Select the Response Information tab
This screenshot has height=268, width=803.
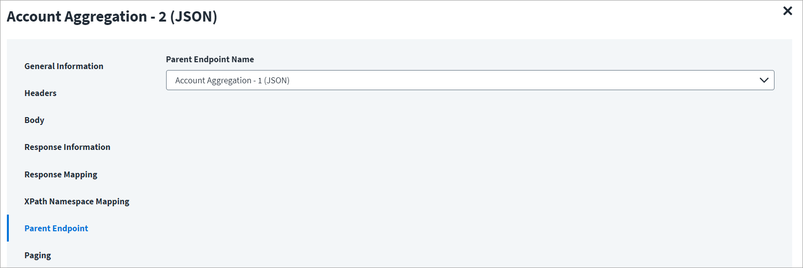click(67, 147)
